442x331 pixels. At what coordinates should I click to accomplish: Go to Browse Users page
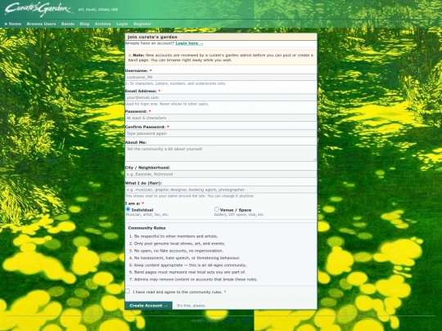[x=41, y=24]
